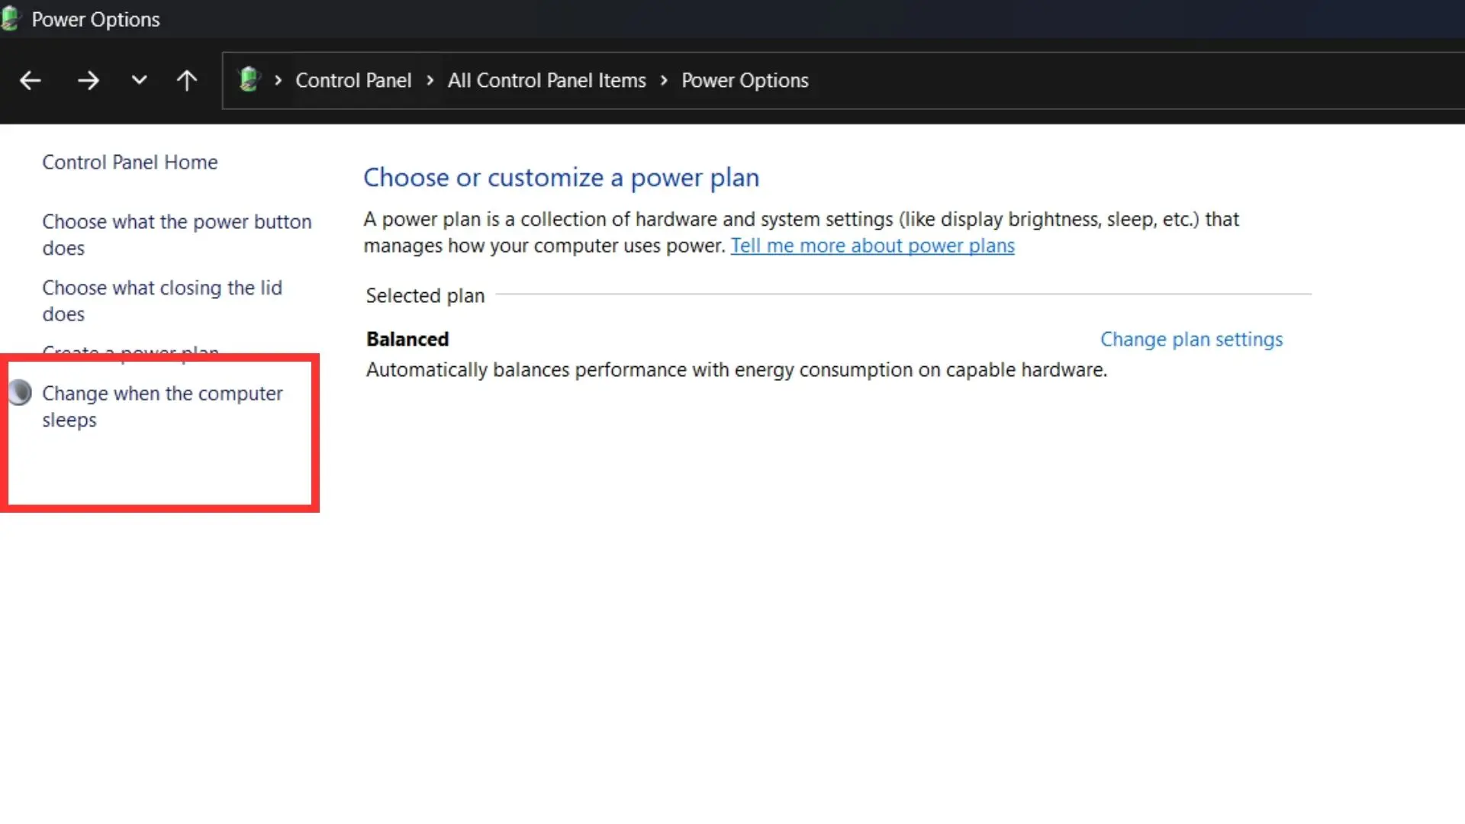Click the up arrow to parent folder
The width and height of the screenshot is (1465, 824).
click(x=187, y=80)
